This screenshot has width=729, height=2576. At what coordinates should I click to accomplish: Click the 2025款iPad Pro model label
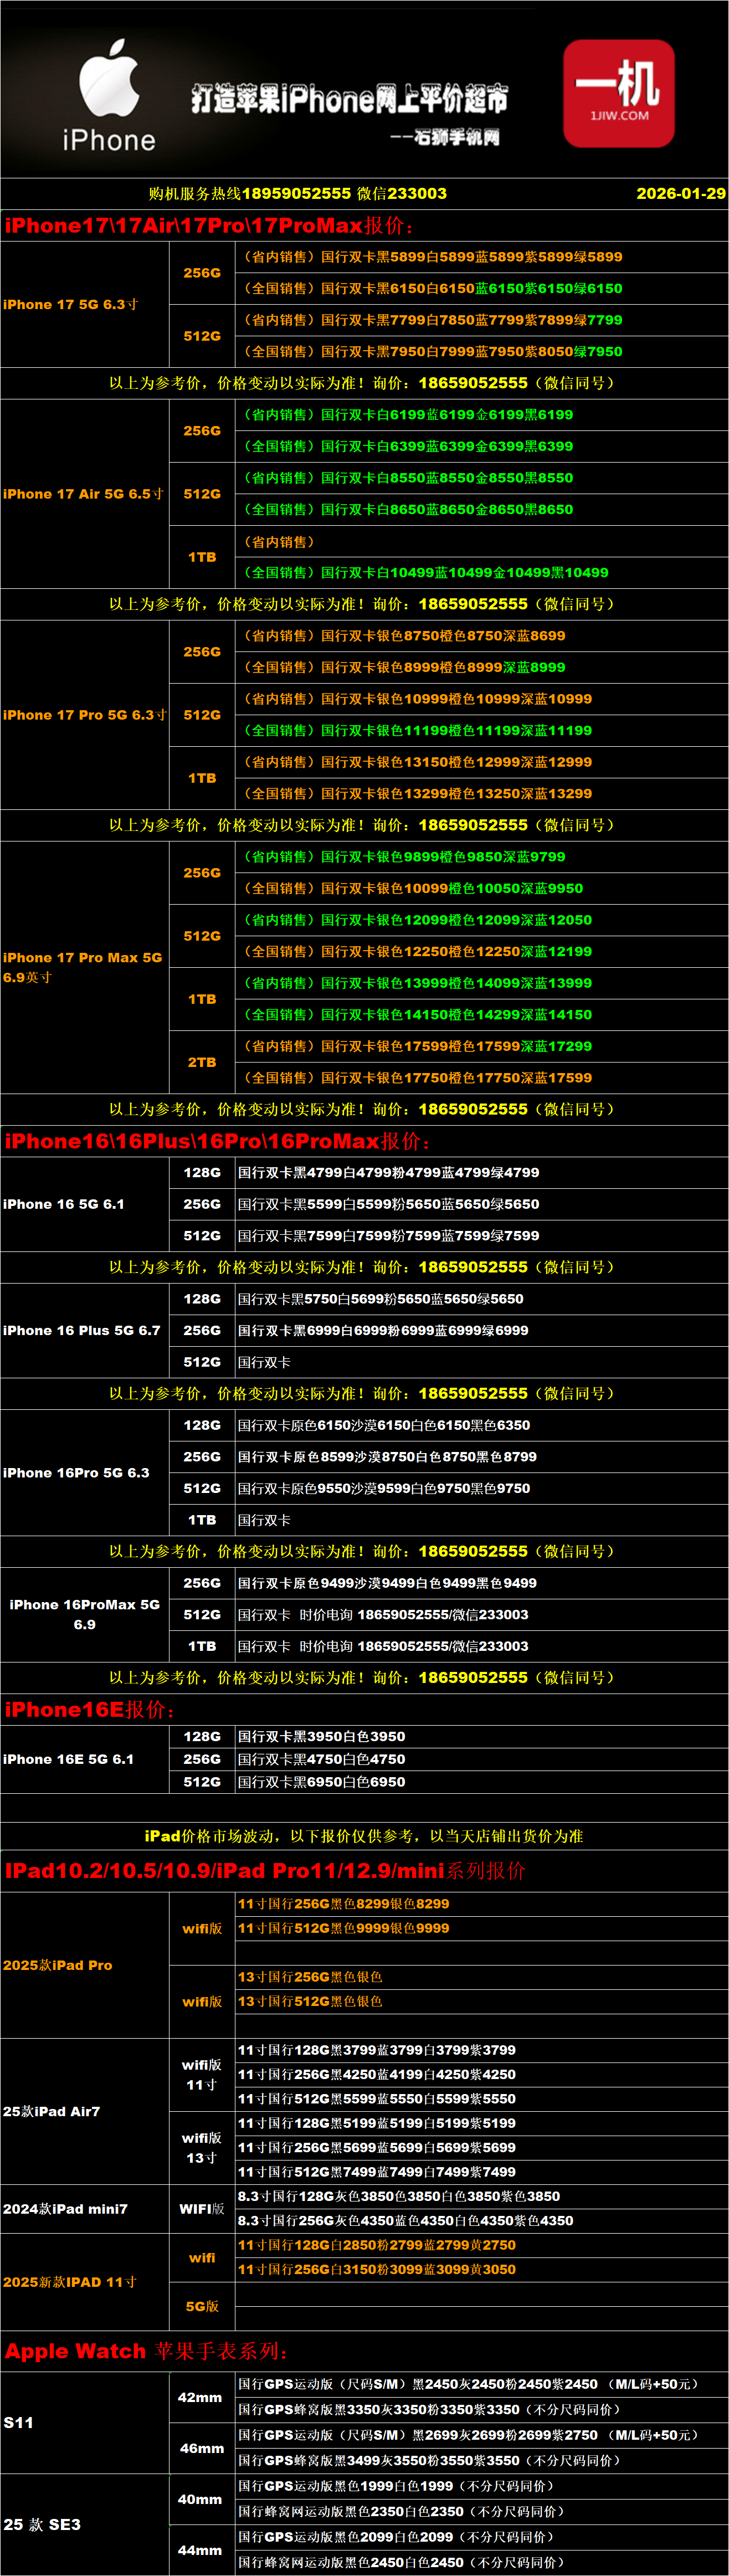tap(58, 1965)
